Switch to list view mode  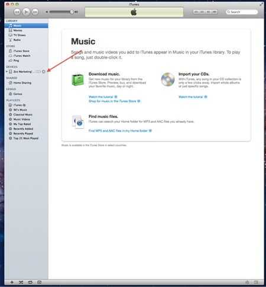click(x=196, y=12)
